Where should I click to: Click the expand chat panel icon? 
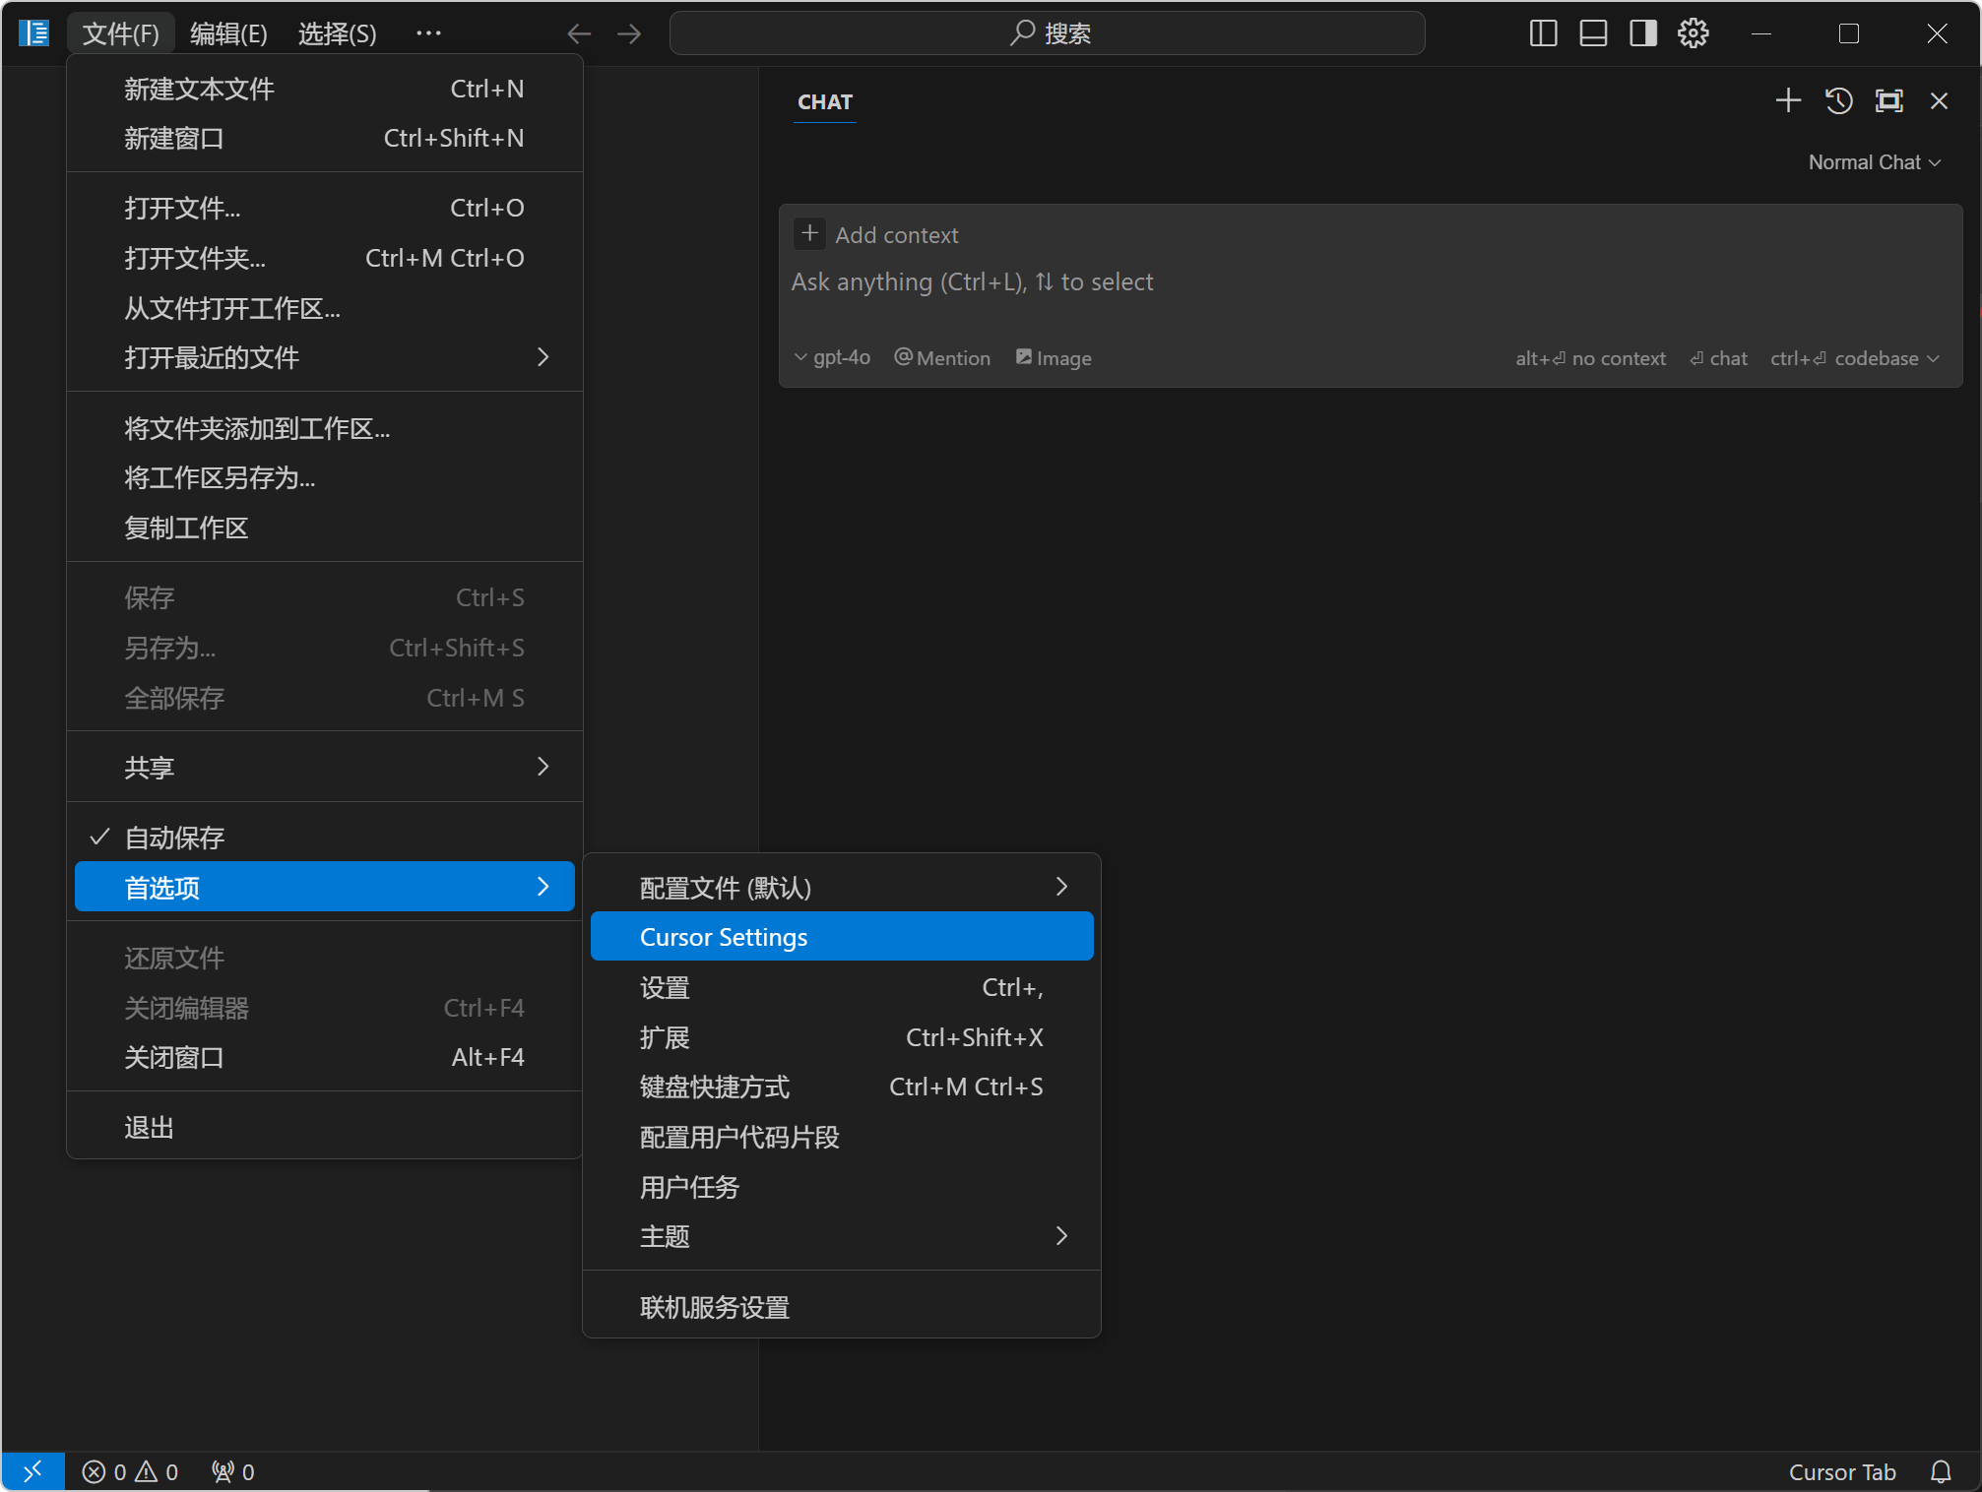coord(1887,100)
